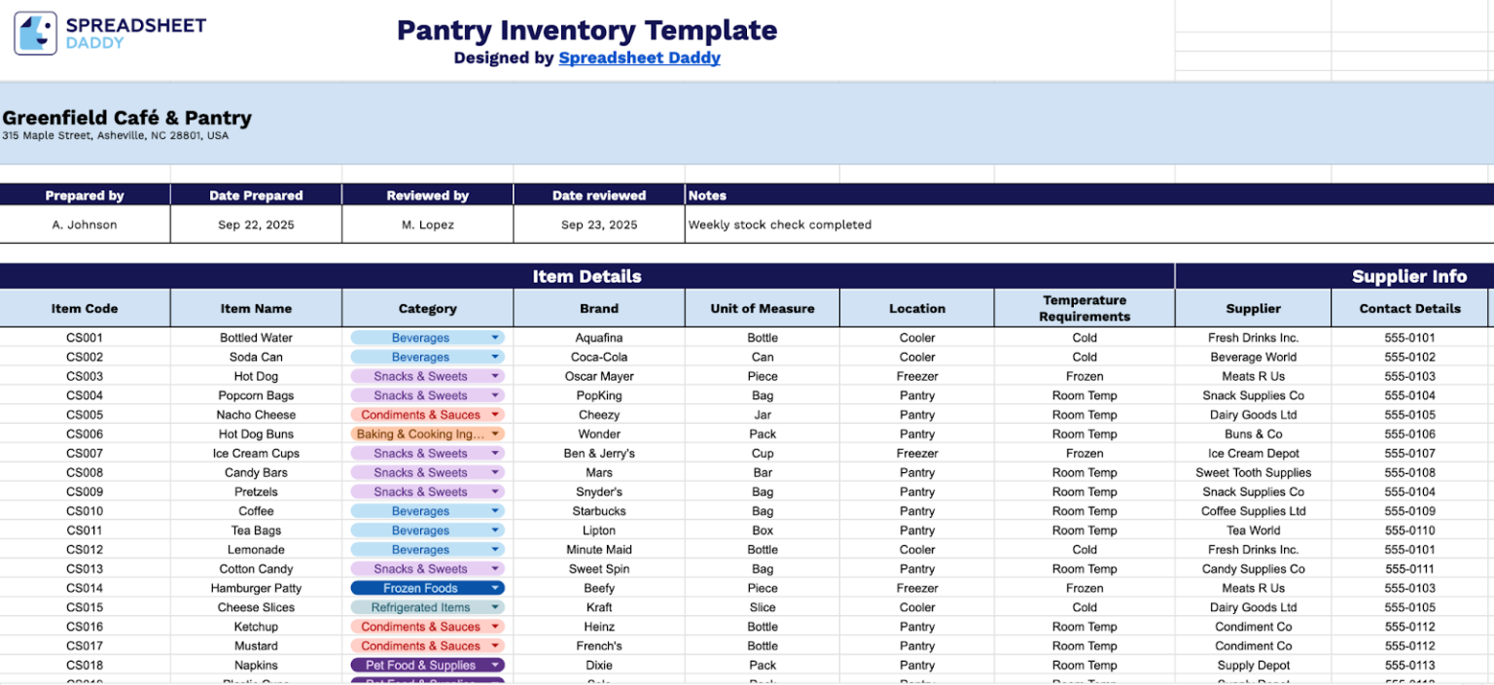This screenshot has height=685, width=1494.
Task: Expand the Category selector for Ketchup
Action: click(x=497, y=626)
